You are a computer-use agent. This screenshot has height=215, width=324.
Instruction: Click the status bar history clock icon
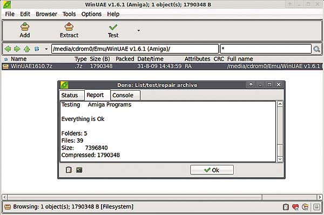click(x=306, y=207)
